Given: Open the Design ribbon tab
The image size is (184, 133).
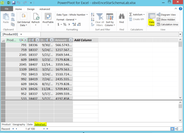Looking at the screenshot, I should pyautogui.click(x=31, y=9).
